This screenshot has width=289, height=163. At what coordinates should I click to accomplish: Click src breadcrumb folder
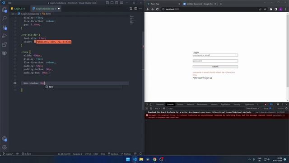[13, 14]
